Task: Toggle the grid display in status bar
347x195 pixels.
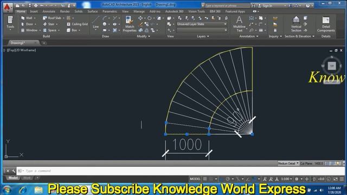Action: click(205, 179)
